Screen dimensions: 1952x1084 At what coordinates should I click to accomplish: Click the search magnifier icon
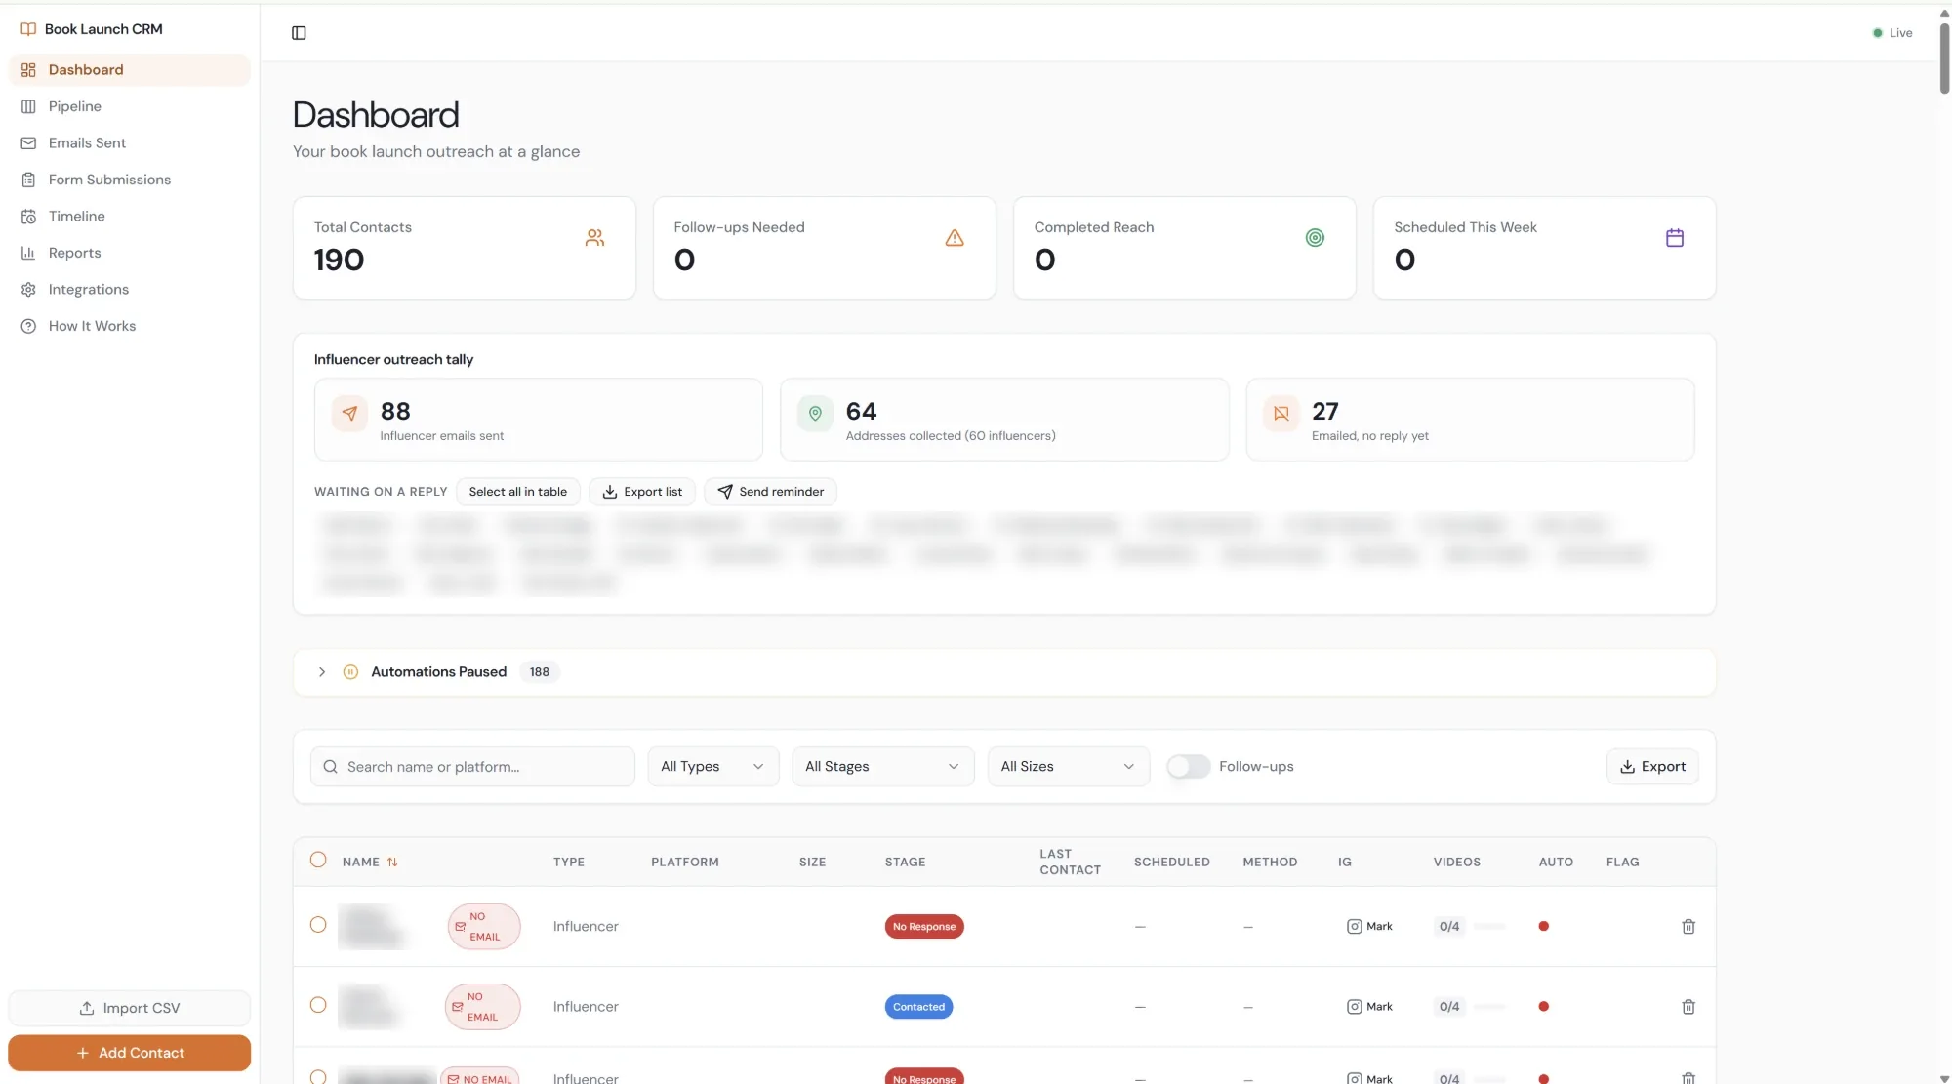pos(331,767)
